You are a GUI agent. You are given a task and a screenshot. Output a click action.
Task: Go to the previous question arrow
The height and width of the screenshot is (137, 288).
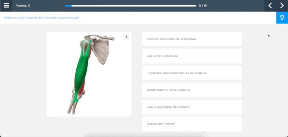270,5
